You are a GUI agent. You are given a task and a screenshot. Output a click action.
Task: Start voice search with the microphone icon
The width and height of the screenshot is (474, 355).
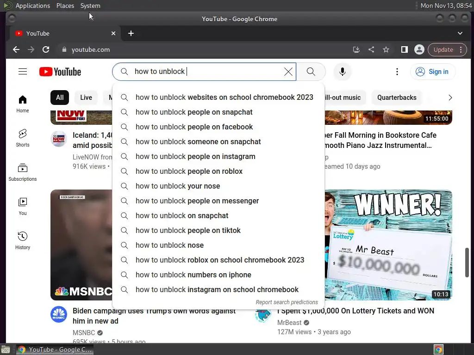[342, 72]
